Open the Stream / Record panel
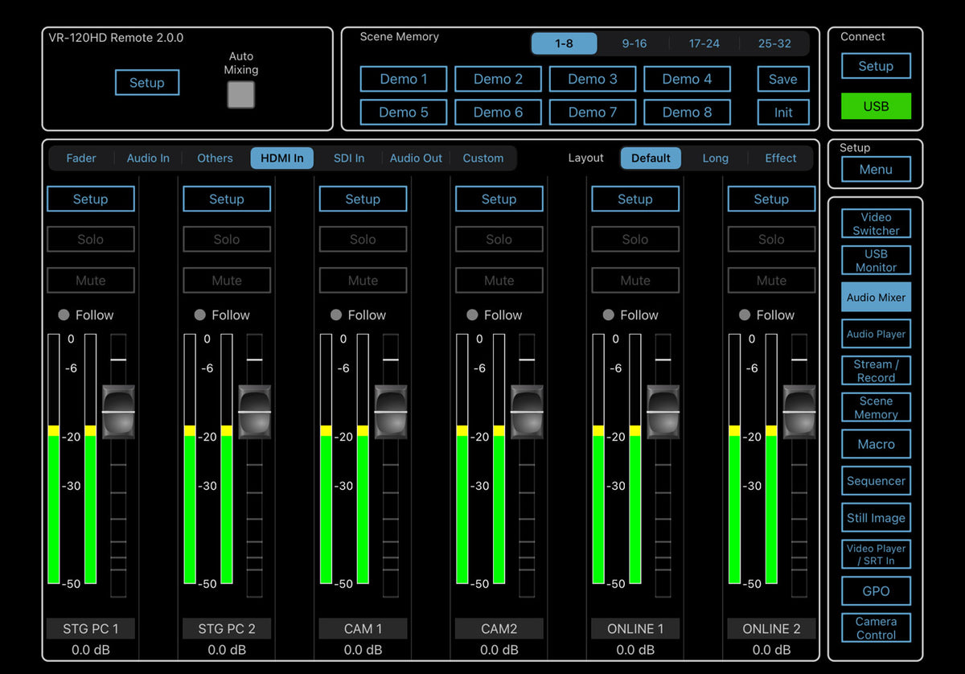This screenshot has height=674, width=965. [876, 371]
